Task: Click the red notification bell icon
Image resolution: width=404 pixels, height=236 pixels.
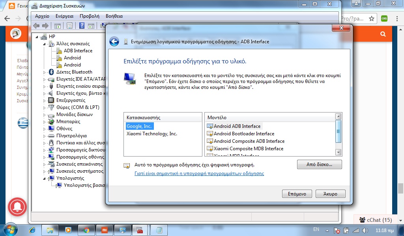Action: 17,207
